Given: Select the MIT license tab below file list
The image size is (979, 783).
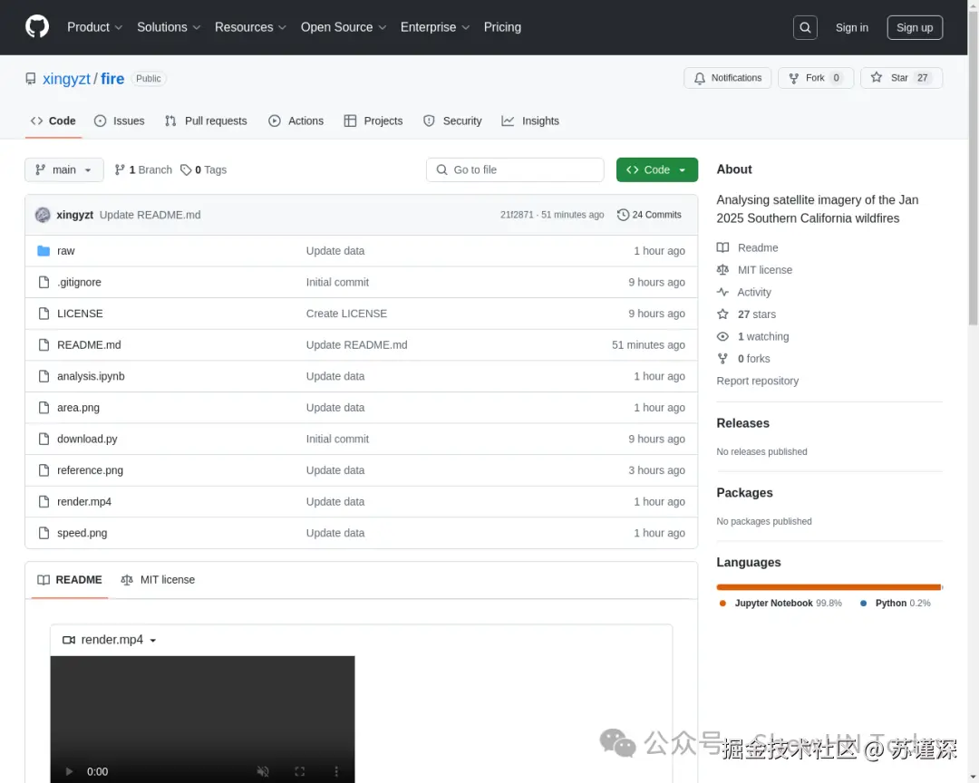Looking at the screenshot, I should [x=158, y=580].
